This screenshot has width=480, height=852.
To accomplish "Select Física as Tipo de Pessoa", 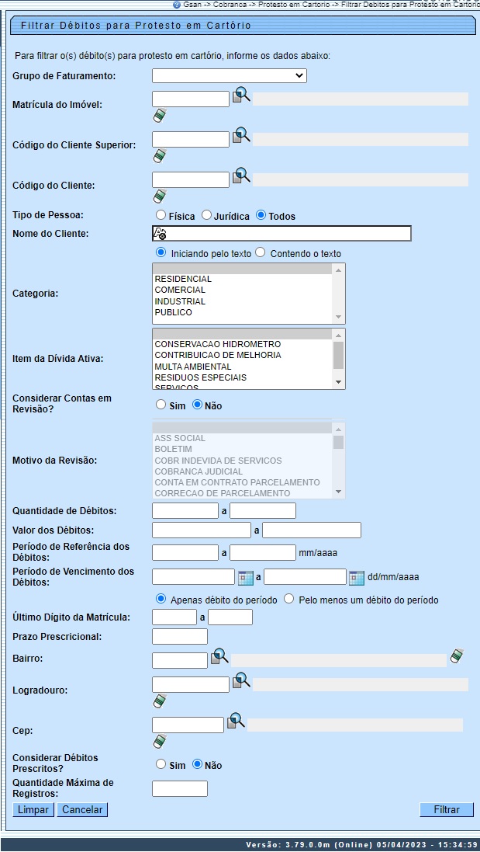I will 160,215.
